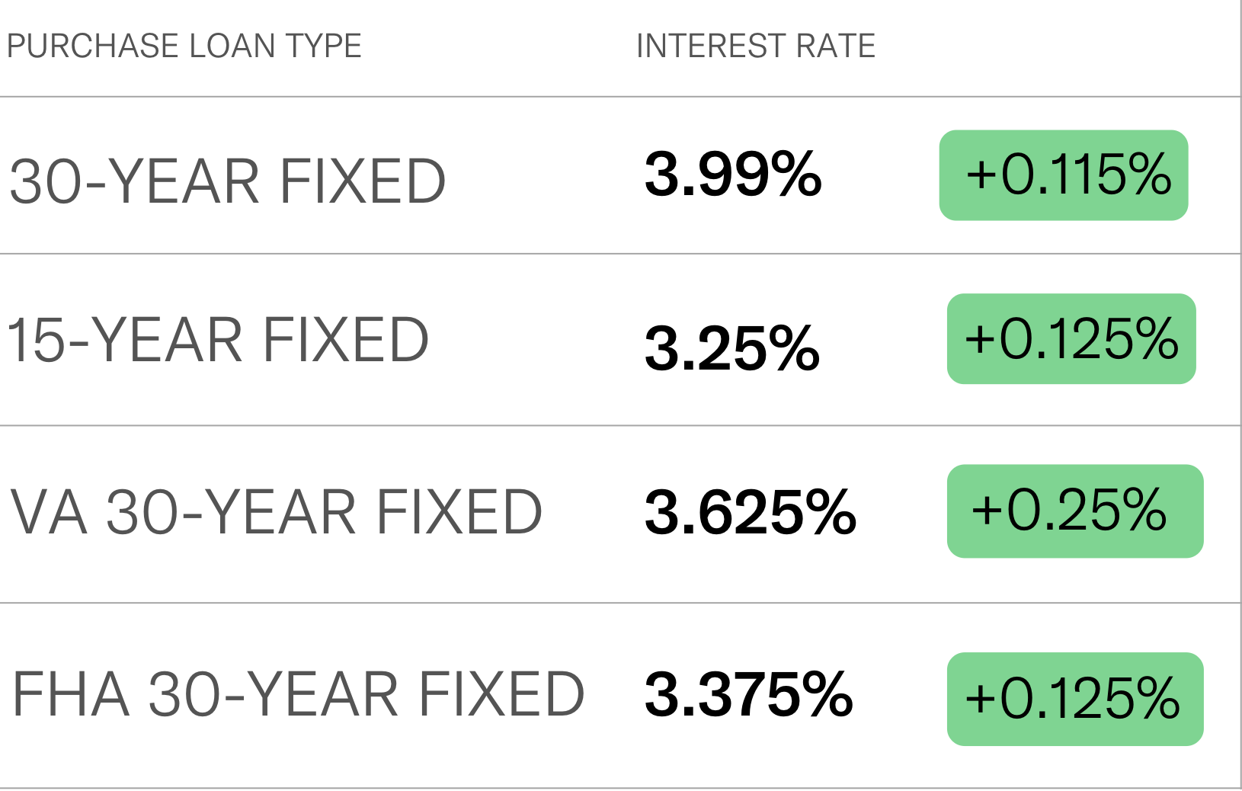Choose the highest interest rate shown
Screen dimensions: 1242x791
click(733, 175)
